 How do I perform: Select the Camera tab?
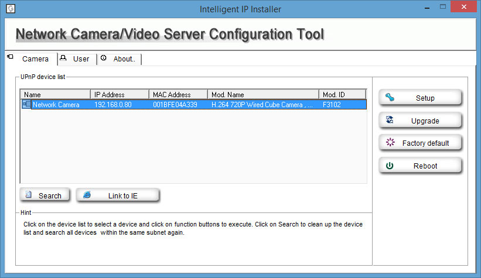32,59
